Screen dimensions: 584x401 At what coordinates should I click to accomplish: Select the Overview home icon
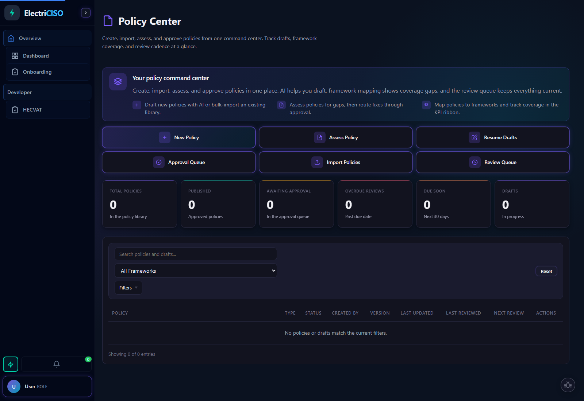[x=11, y=38]
